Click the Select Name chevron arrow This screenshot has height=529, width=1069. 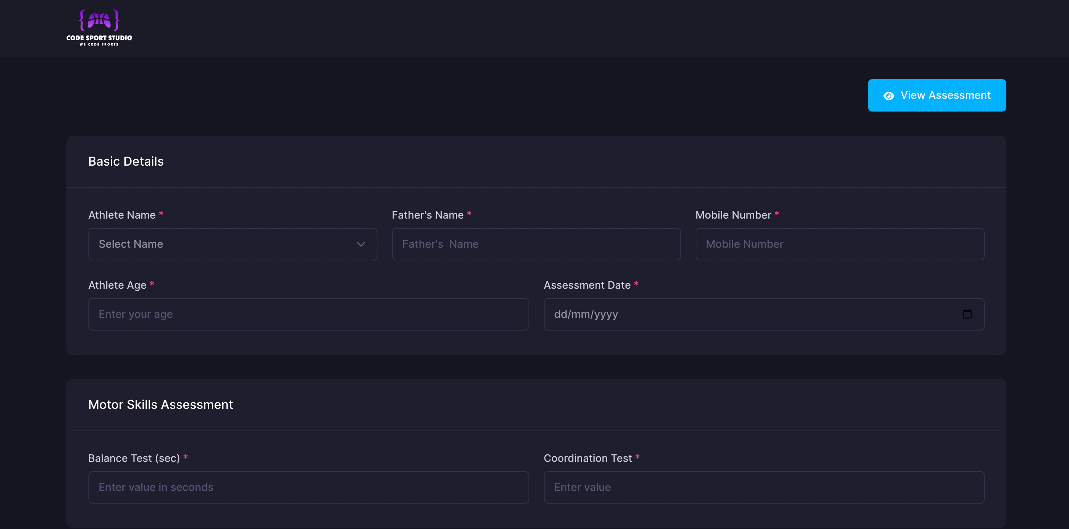(x=361, y=244)
